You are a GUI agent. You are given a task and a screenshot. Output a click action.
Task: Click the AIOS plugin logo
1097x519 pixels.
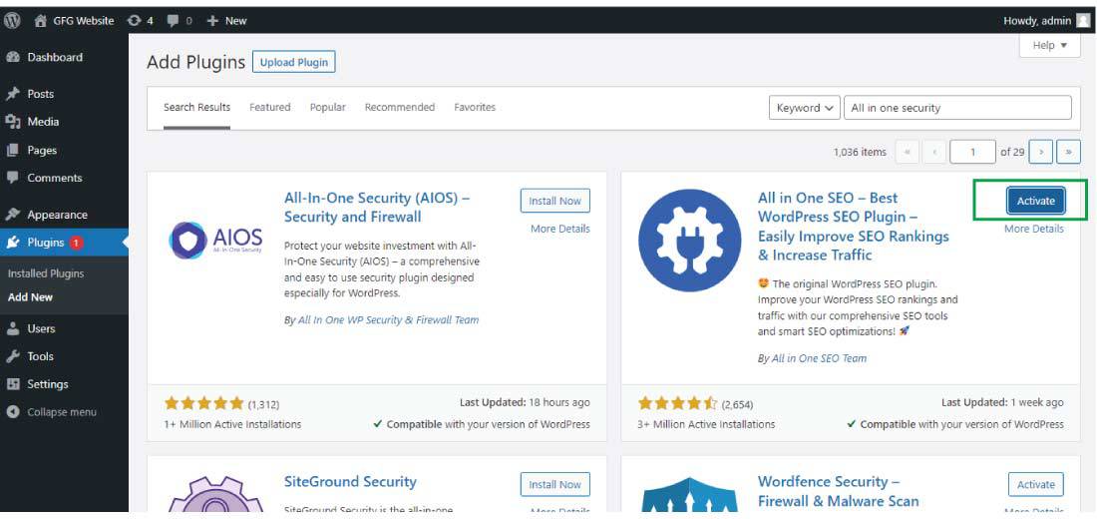coord(216,241)
